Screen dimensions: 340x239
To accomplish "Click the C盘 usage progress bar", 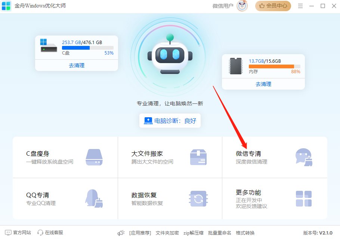I will coord(87,48).
